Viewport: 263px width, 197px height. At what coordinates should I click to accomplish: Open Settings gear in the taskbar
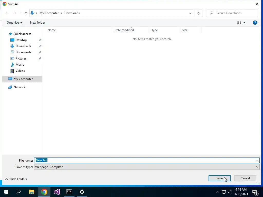point(82,192)
